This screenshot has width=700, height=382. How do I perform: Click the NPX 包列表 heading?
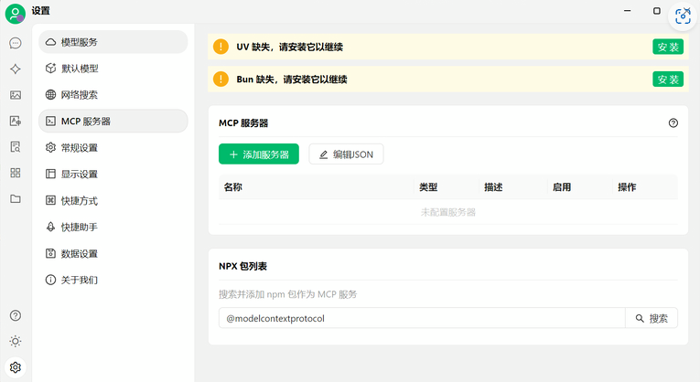242,266
